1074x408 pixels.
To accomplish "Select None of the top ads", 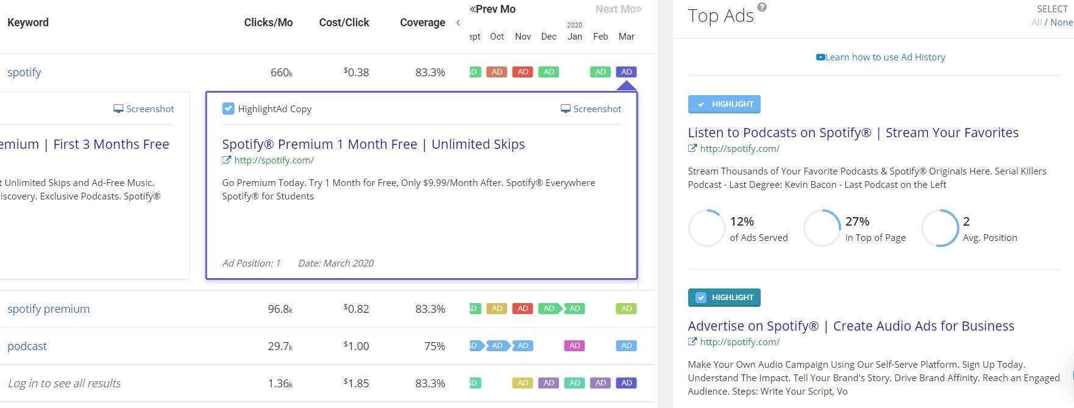I will pyautogui.click(x=1061, y=22).
